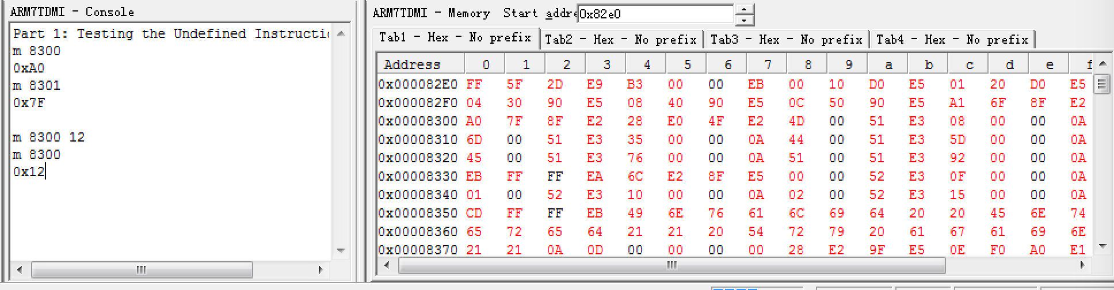Switch to Tab4 - Hex - No prefix

952,40
